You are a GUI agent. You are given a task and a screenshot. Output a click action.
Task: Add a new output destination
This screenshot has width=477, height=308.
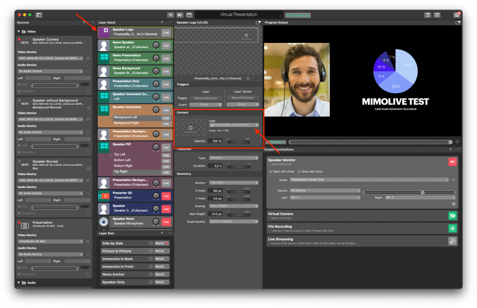pos(450,149)
